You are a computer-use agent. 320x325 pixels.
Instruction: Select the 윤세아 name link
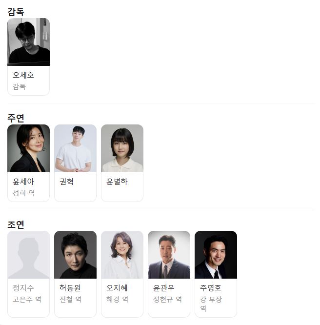tap(23, 182)
